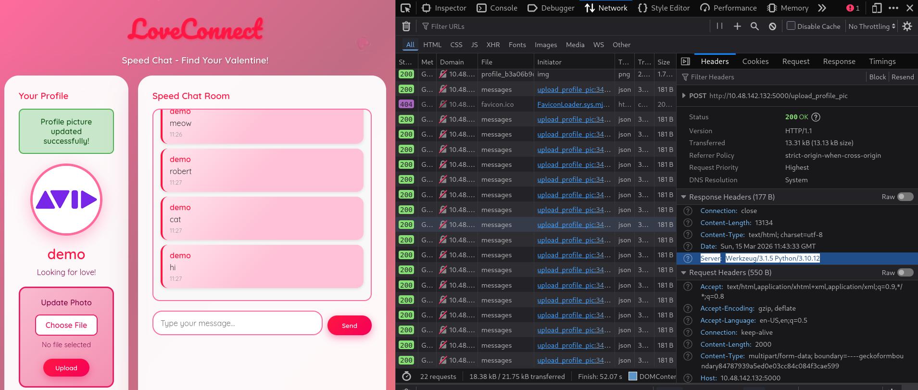
Task: Open network settings gear menu
Action: pyautogui.click(x=907, y=26)
